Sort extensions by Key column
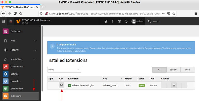This screenshot has width=199, height=101. (105, 79)
